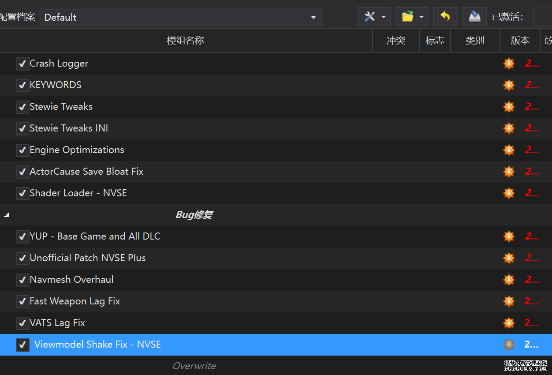The image size is (552, 375).
Task: Collapse the Bug修复 separator group
Action: tap(6, 215)
